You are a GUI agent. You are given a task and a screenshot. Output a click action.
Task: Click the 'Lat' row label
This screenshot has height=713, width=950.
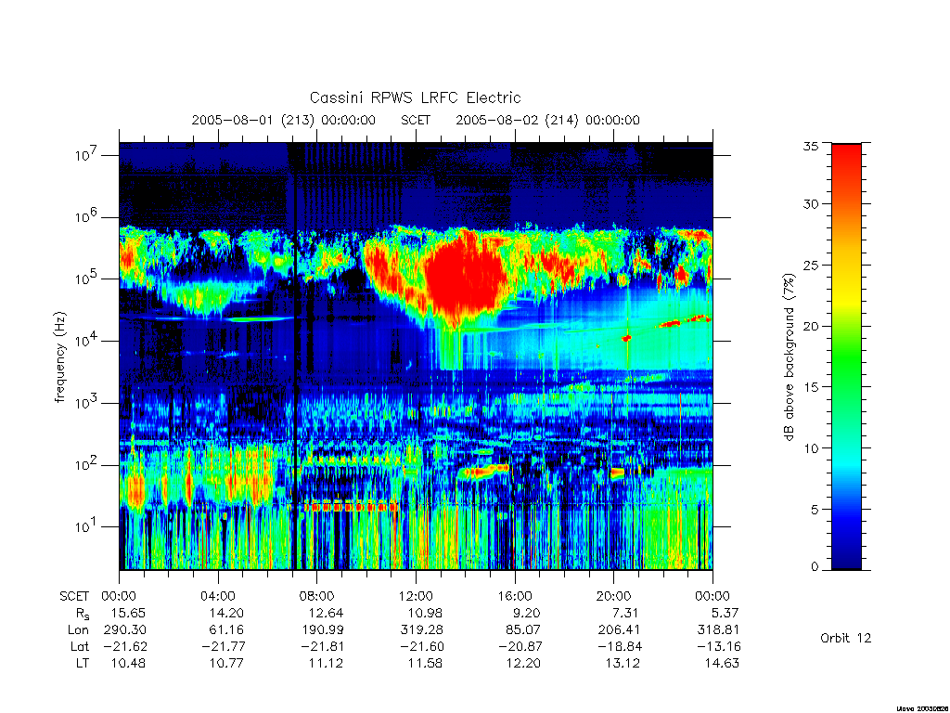[80, 646]
